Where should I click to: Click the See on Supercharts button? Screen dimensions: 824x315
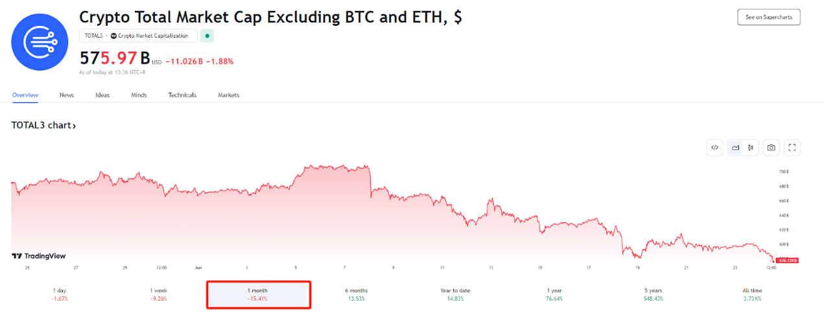pos(769,17)
